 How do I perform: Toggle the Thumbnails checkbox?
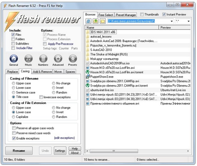pyautogui.click(x=142, y=14)
